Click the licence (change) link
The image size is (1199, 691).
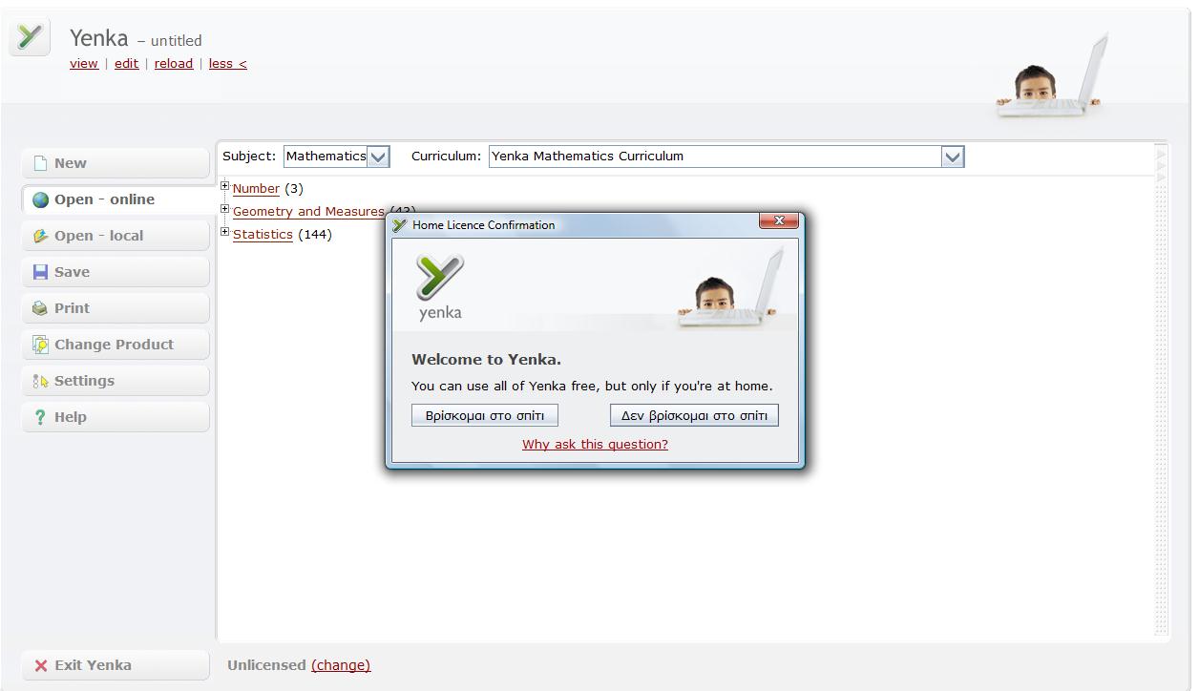coord(341,665)
